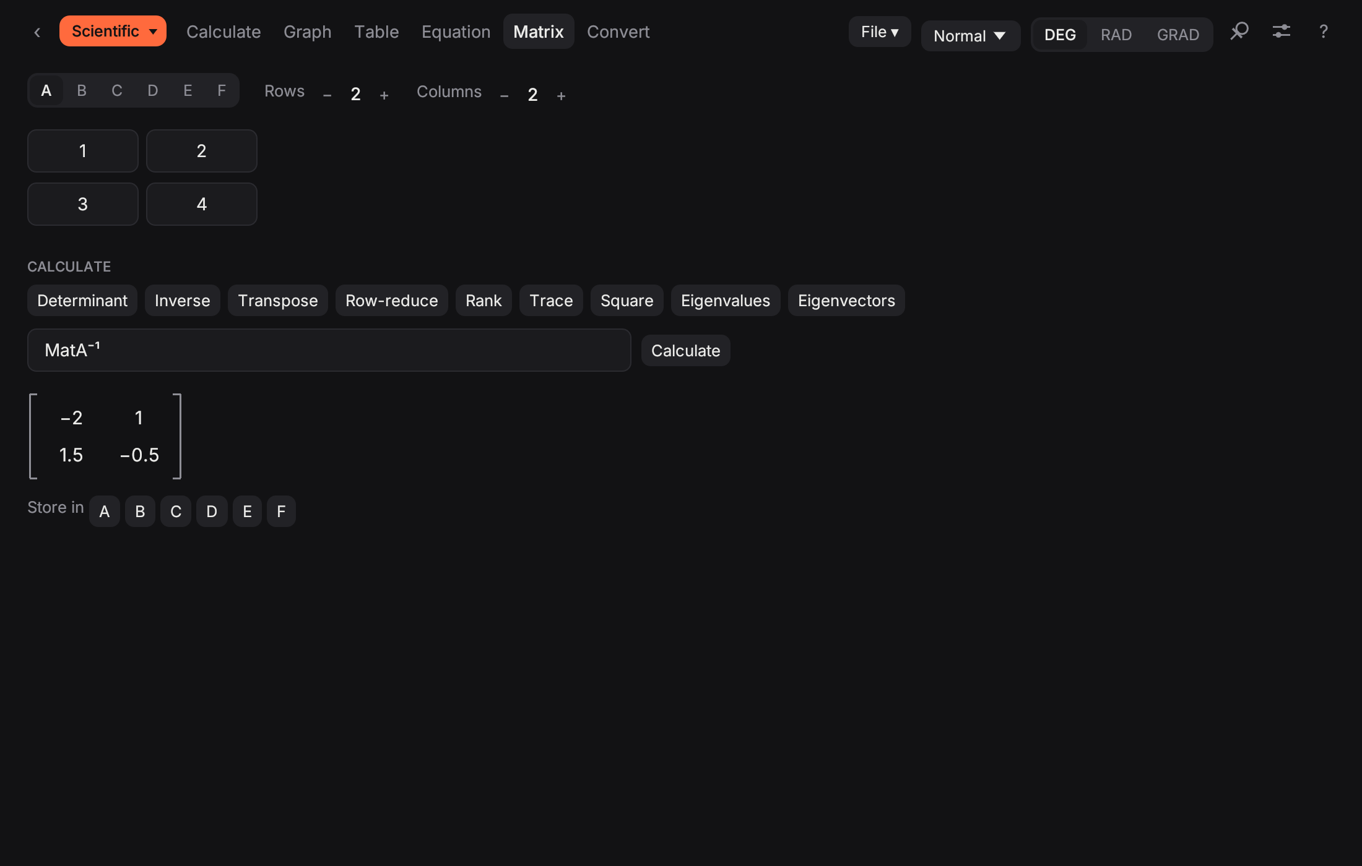This screenshot has width=1362, height=866.
Task: Decrease the Columns count
Action: coord(504,96)
